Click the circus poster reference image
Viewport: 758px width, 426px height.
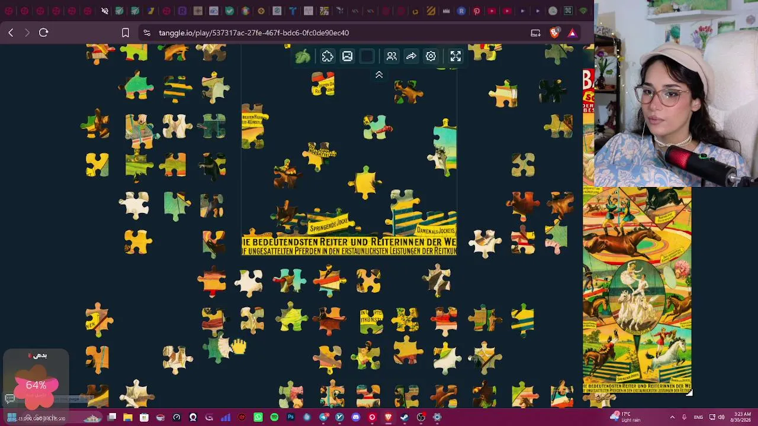point(637,291)
